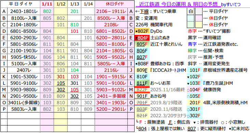Click the 302F train cell
The width and height of the screenshot is (250, 133).
pos(195,116)
